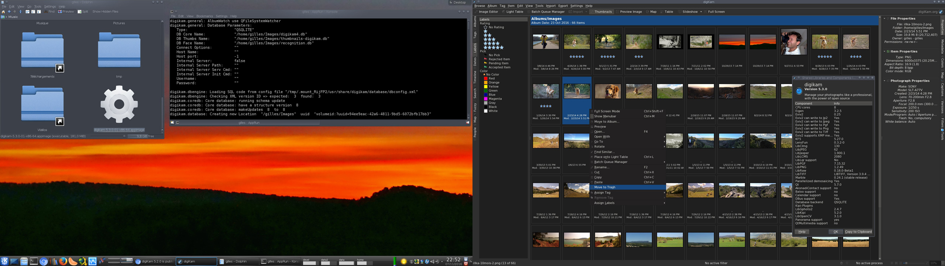Choose Red color label swatch
This screenshot has height=266, width=945.
pyautogui.click(x=485, y=78)
